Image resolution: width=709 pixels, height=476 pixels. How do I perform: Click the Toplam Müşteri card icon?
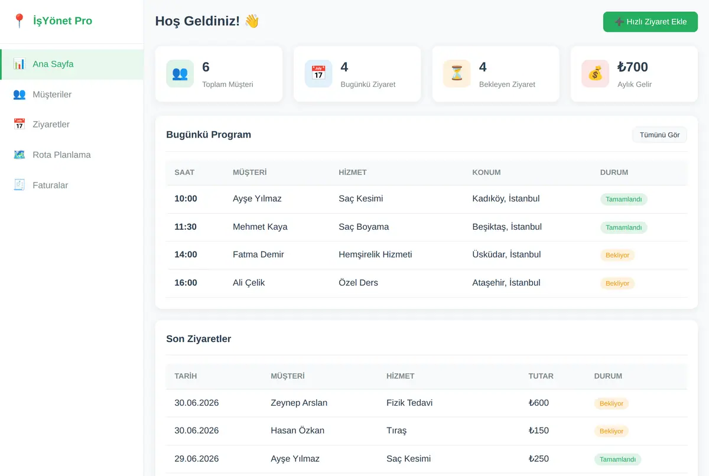(180, 74)
